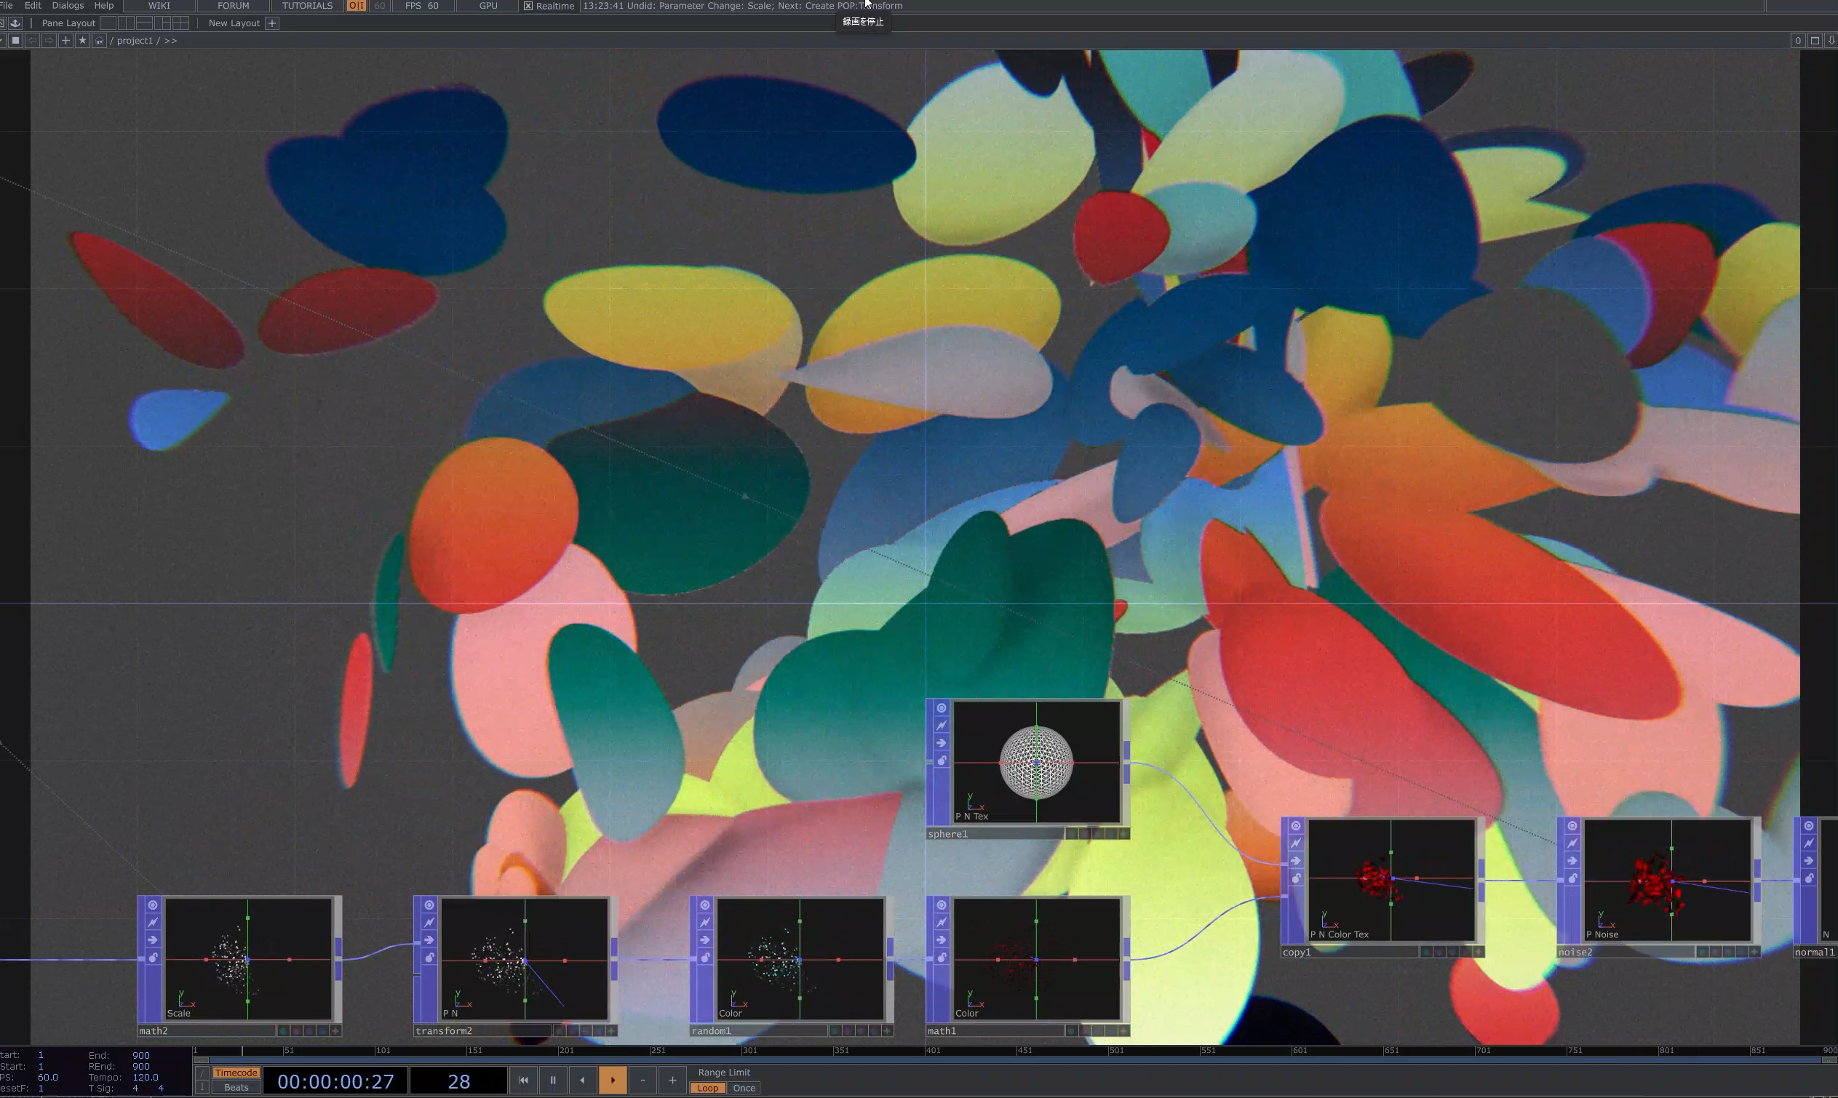Screen dimensions: 1838x1098
Task: Click the export flag arrow on random1 node
Action: [x=707, y=940]
